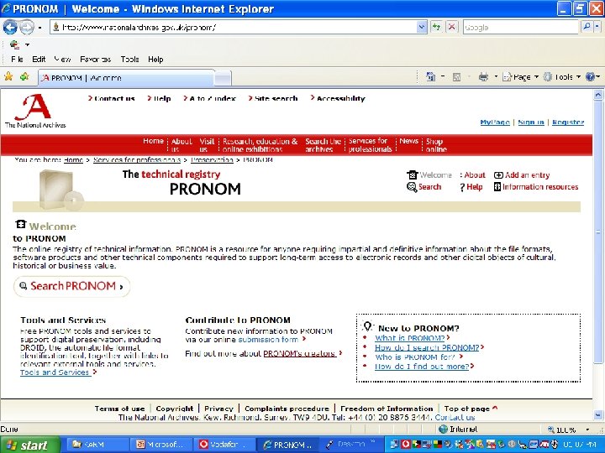Click the Information resources icon
Image resolution: width=605 pixels, height=453 pixels.
point(497,187)
